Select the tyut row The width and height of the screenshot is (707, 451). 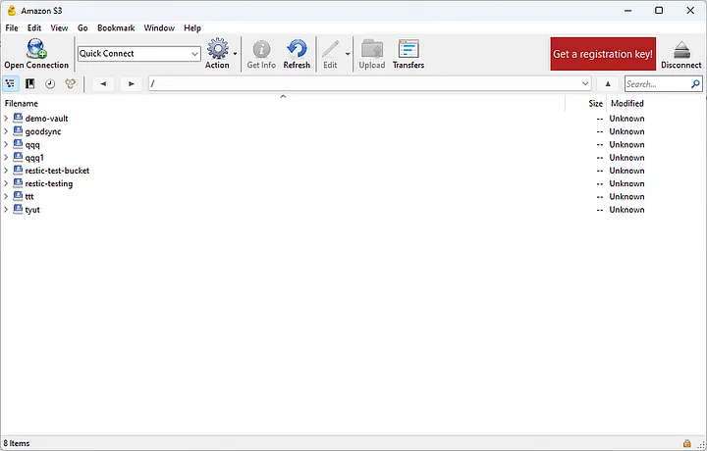pos(353,210)
